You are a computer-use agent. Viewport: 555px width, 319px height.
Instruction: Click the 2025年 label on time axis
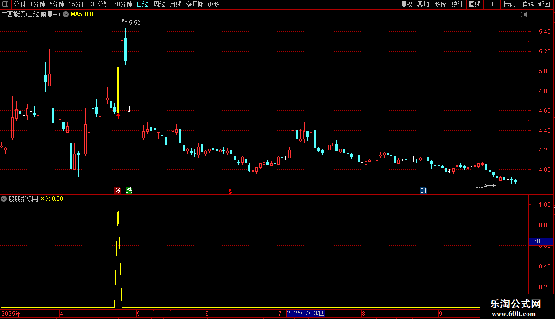click(x=11, y=313)
